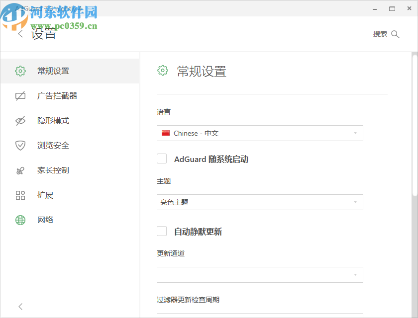418x318 pixels.
Task: Select the 家长控制 parental control scissors icon
Action: (20, 170)
